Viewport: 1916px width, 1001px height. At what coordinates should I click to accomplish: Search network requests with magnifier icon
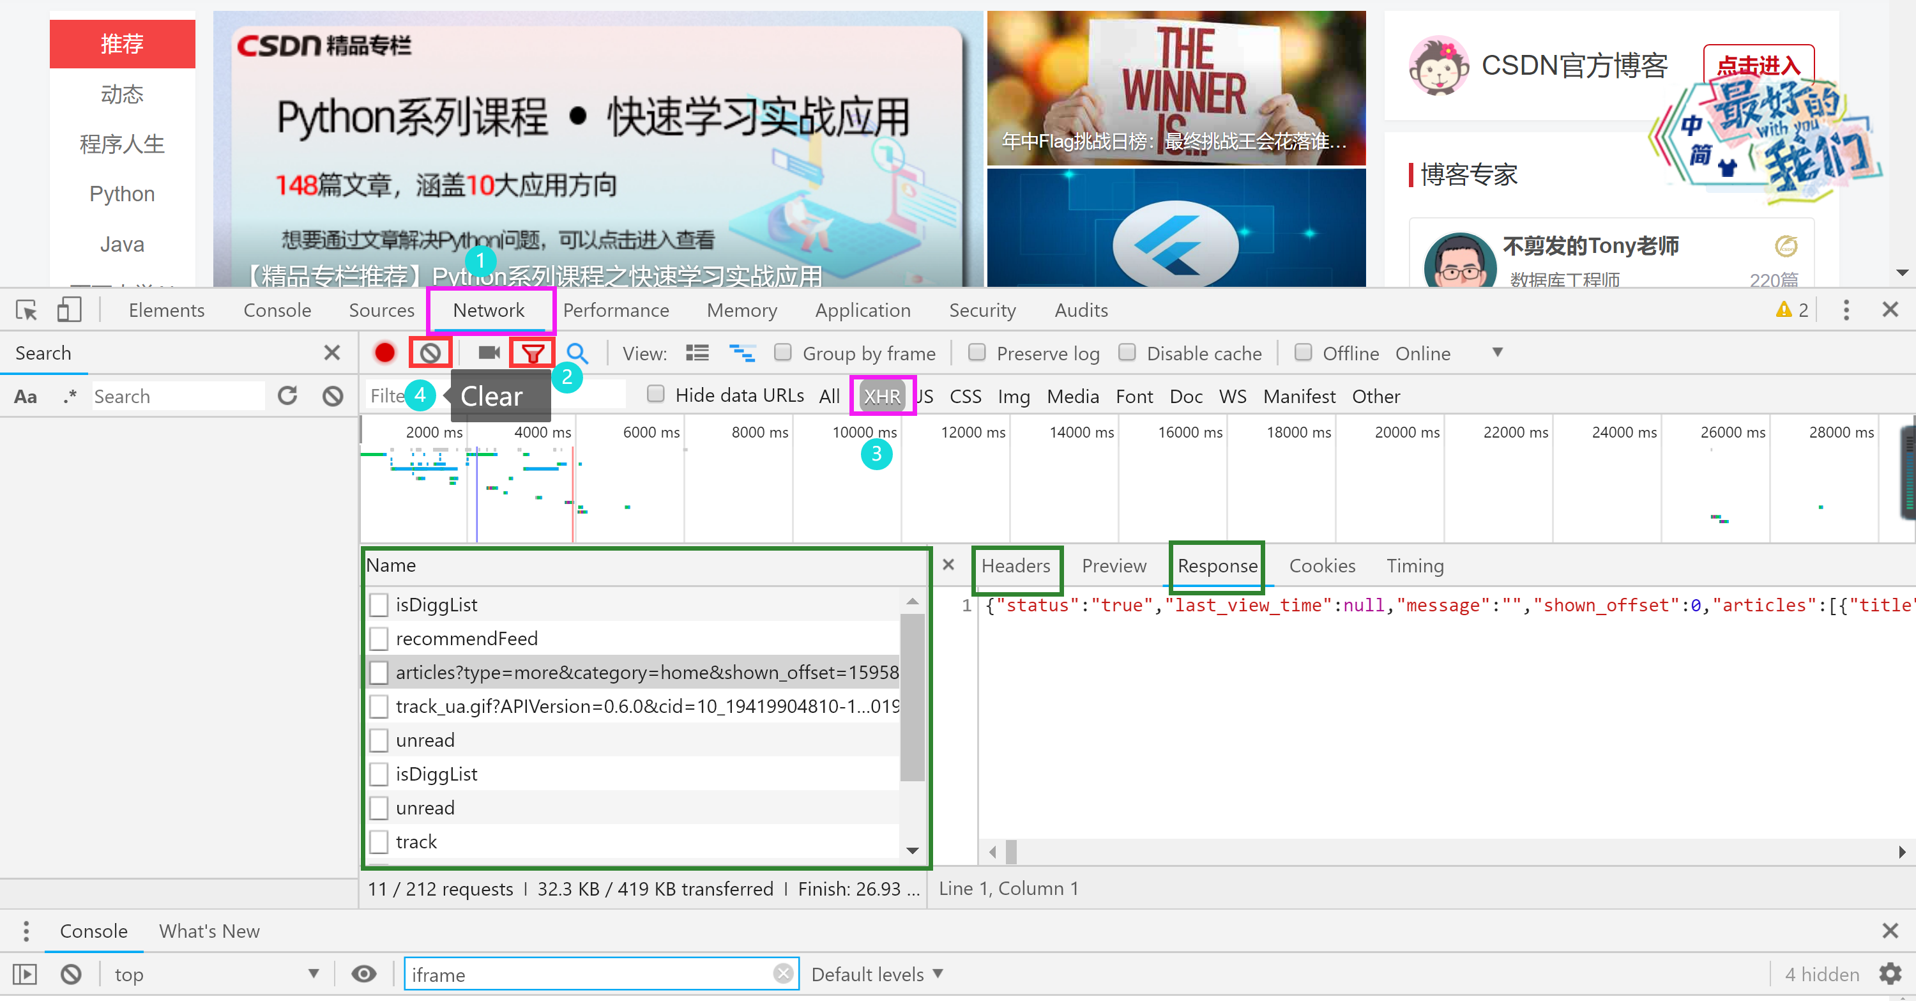point(578,353)
